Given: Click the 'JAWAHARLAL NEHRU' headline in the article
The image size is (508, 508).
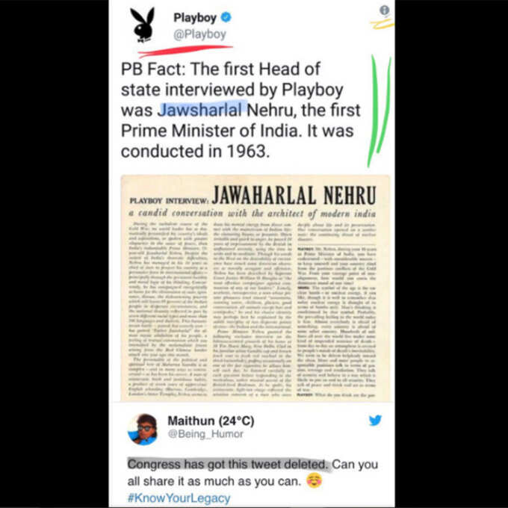Looking at the screenshot, I should [294, 195].
